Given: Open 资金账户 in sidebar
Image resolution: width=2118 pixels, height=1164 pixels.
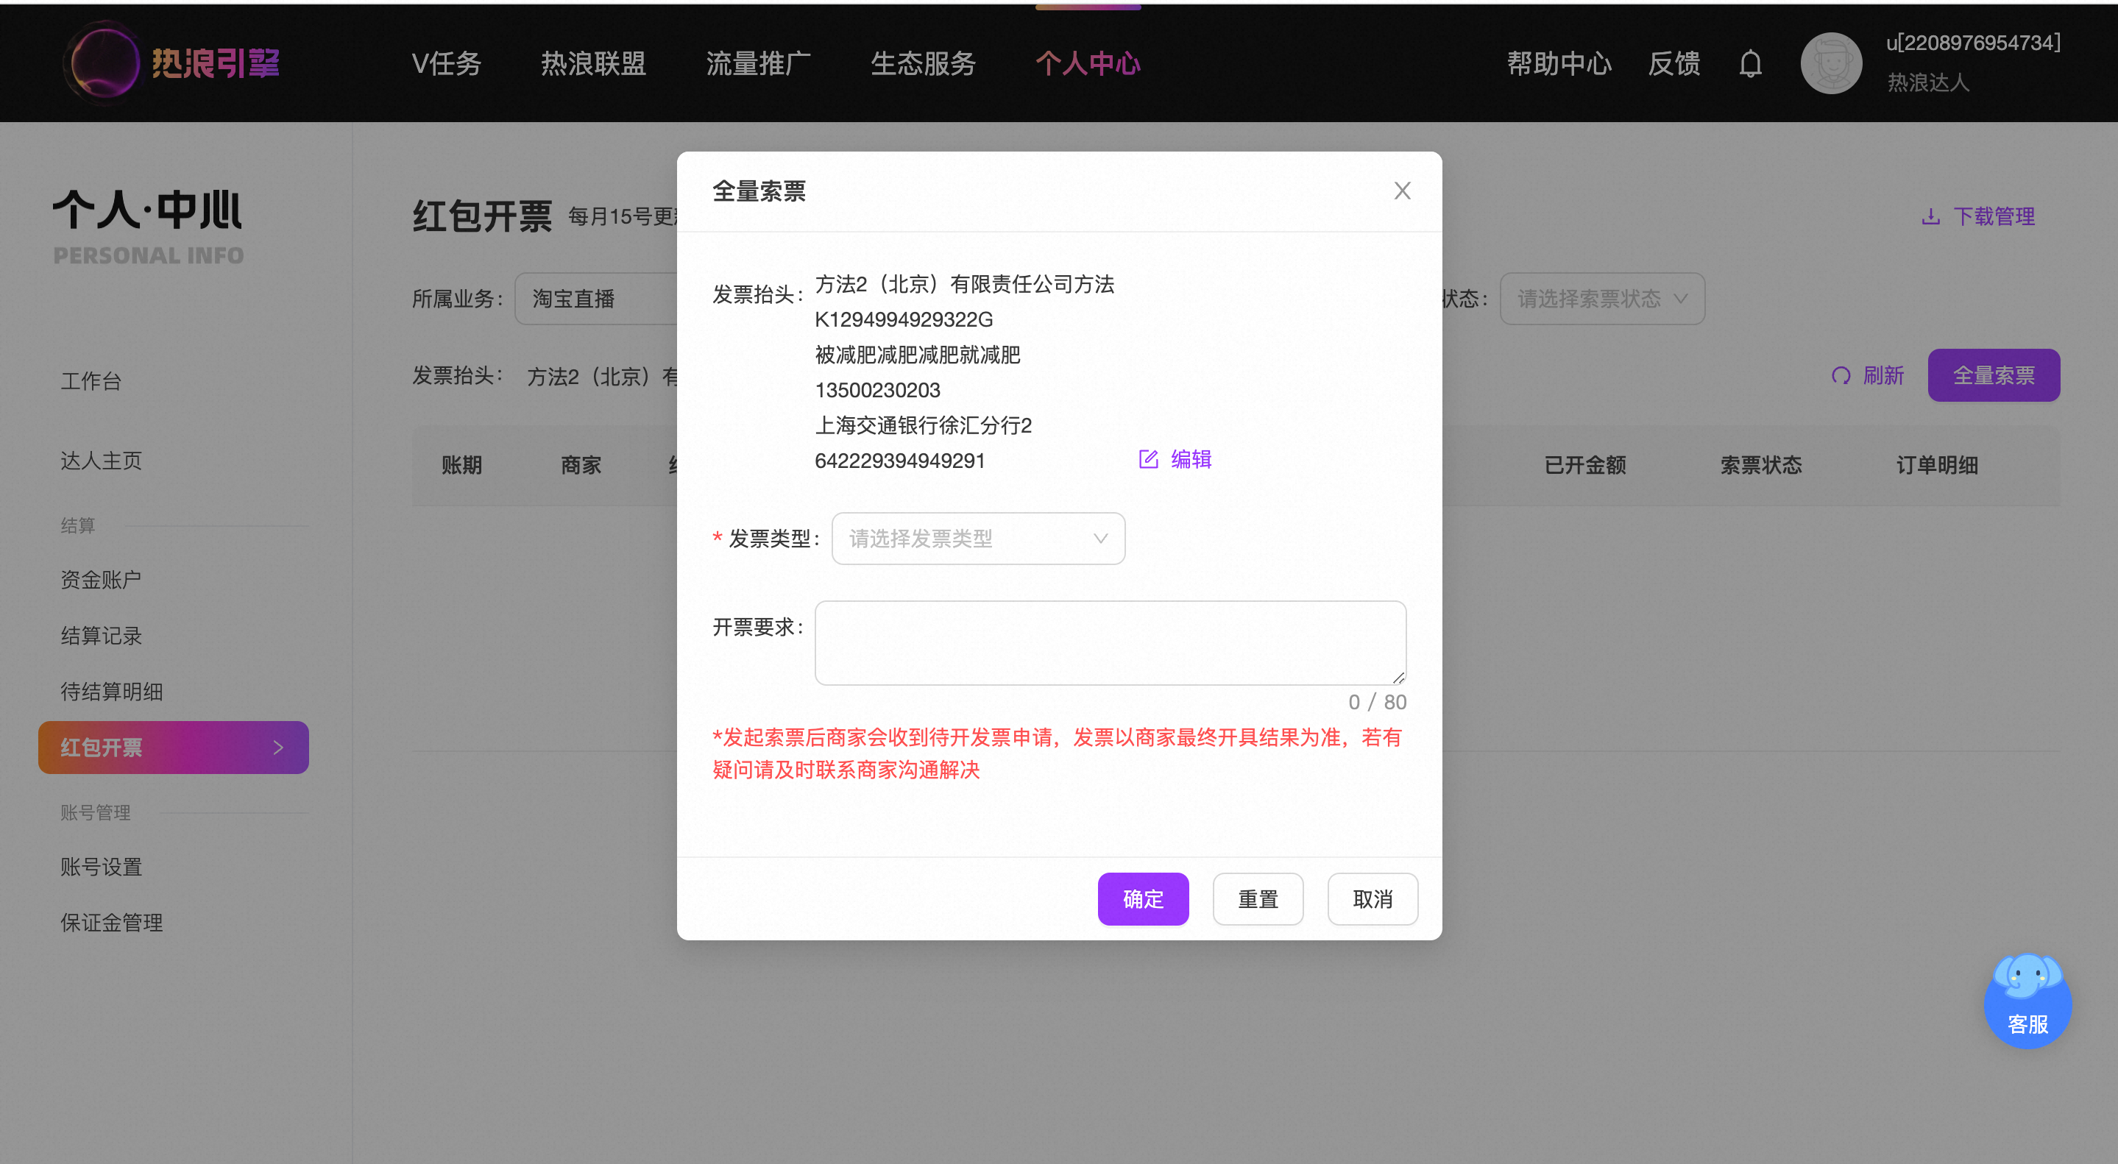Looking at the screenshot, I should [x=101, y=580].
